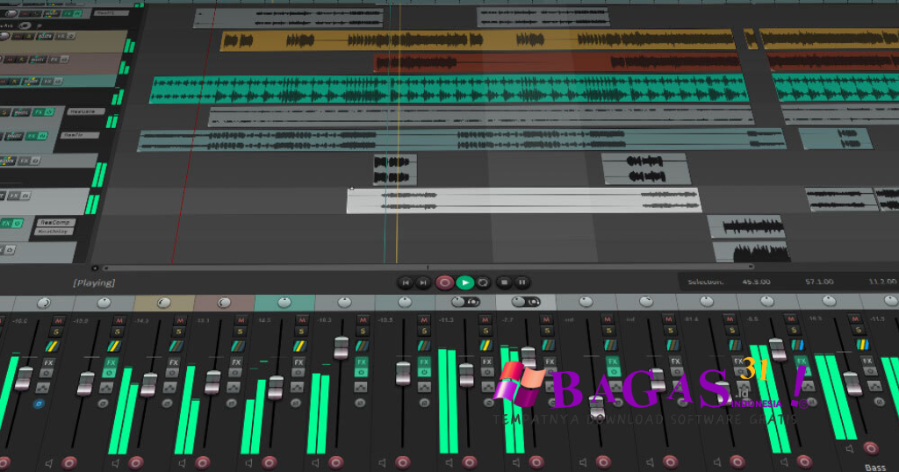Arm the Bass strip for recording
The height and width of the screenshot is (472, 899).
(x=871, y=448)
